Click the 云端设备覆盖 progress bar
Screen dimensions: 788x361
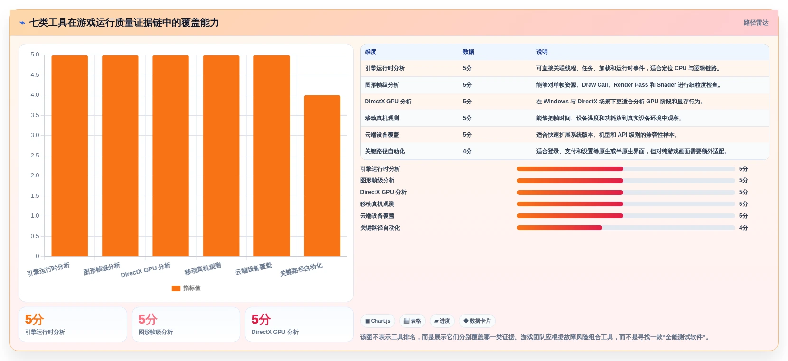626,216
